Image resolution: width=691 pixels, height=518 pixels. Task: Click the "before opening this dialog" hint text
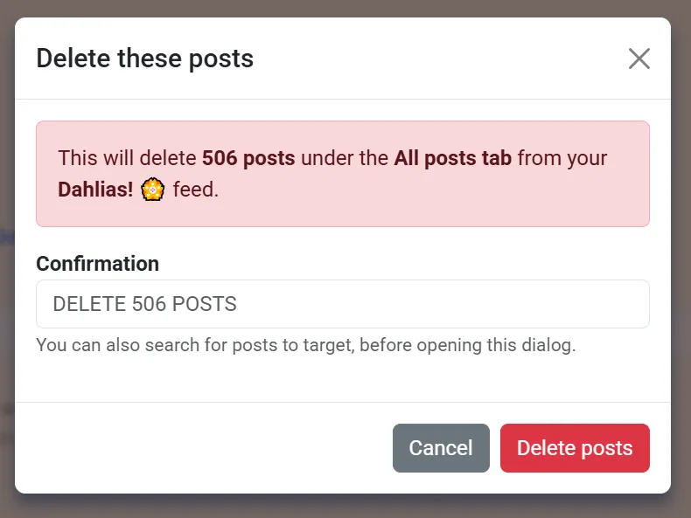pyautogui.click(x=468, y=345)
